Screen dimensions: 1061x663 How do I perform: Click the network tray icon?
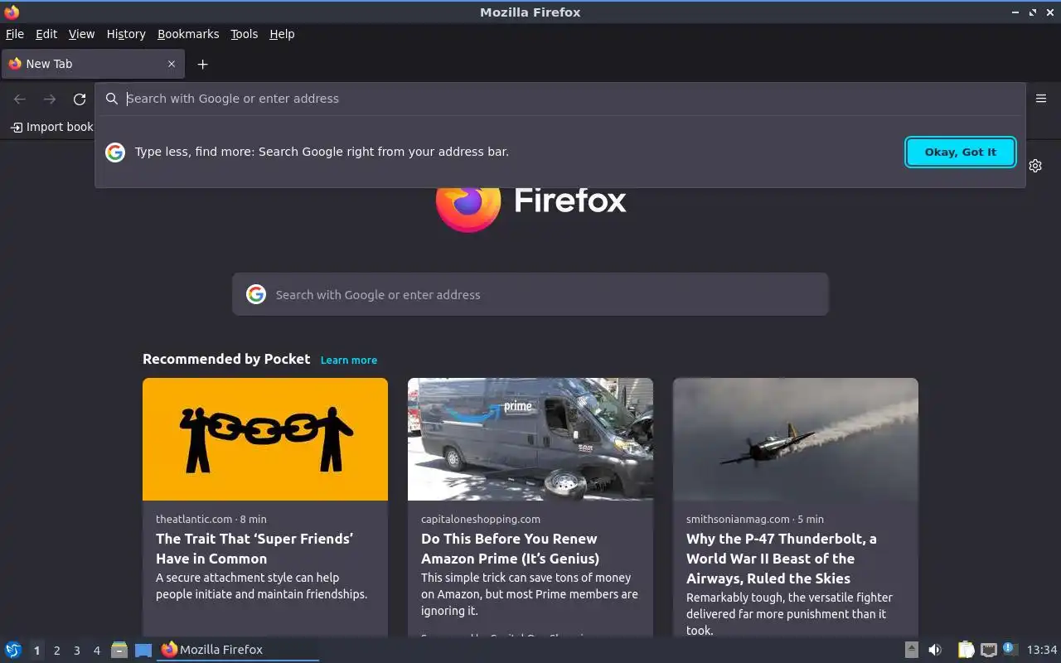(988, 650)
